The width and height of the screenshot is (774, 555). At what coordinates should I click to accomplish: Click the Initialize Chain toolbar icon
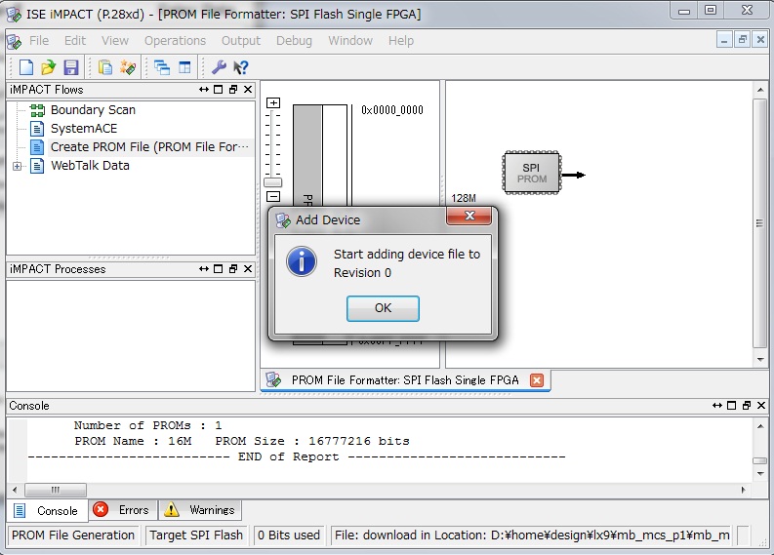click(128, 67)
